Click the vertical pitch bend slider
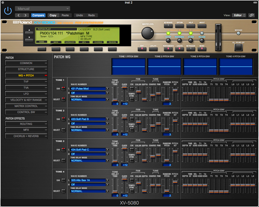This screenshot has height=207, width=259. [x=218, y=37]
